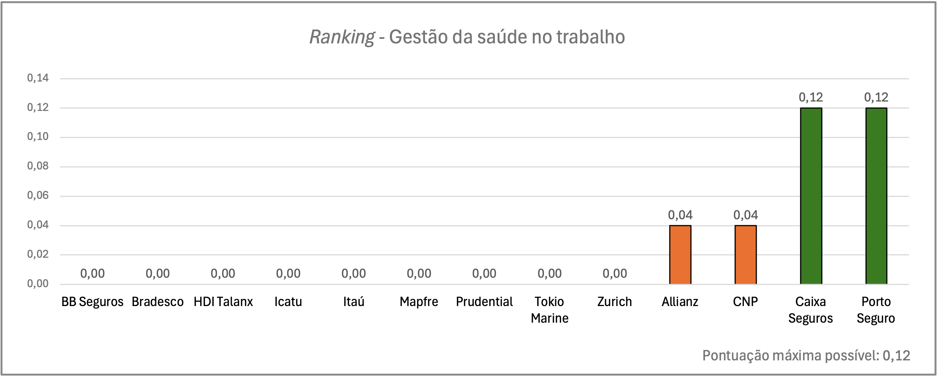This screenshot has height=377, width=937.
Task: Click the 'BB Seguros' axis label
Action: pos(92,302)
